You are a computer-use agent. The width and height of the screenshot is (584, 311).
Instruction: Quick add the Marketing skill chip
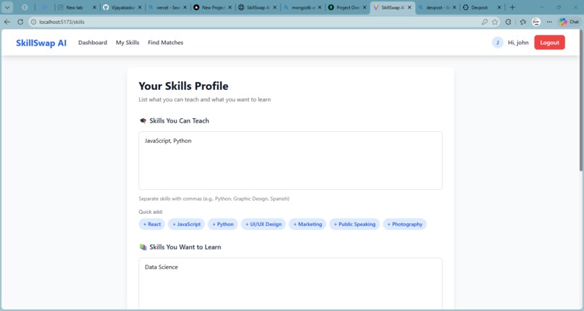pos(308,224)
